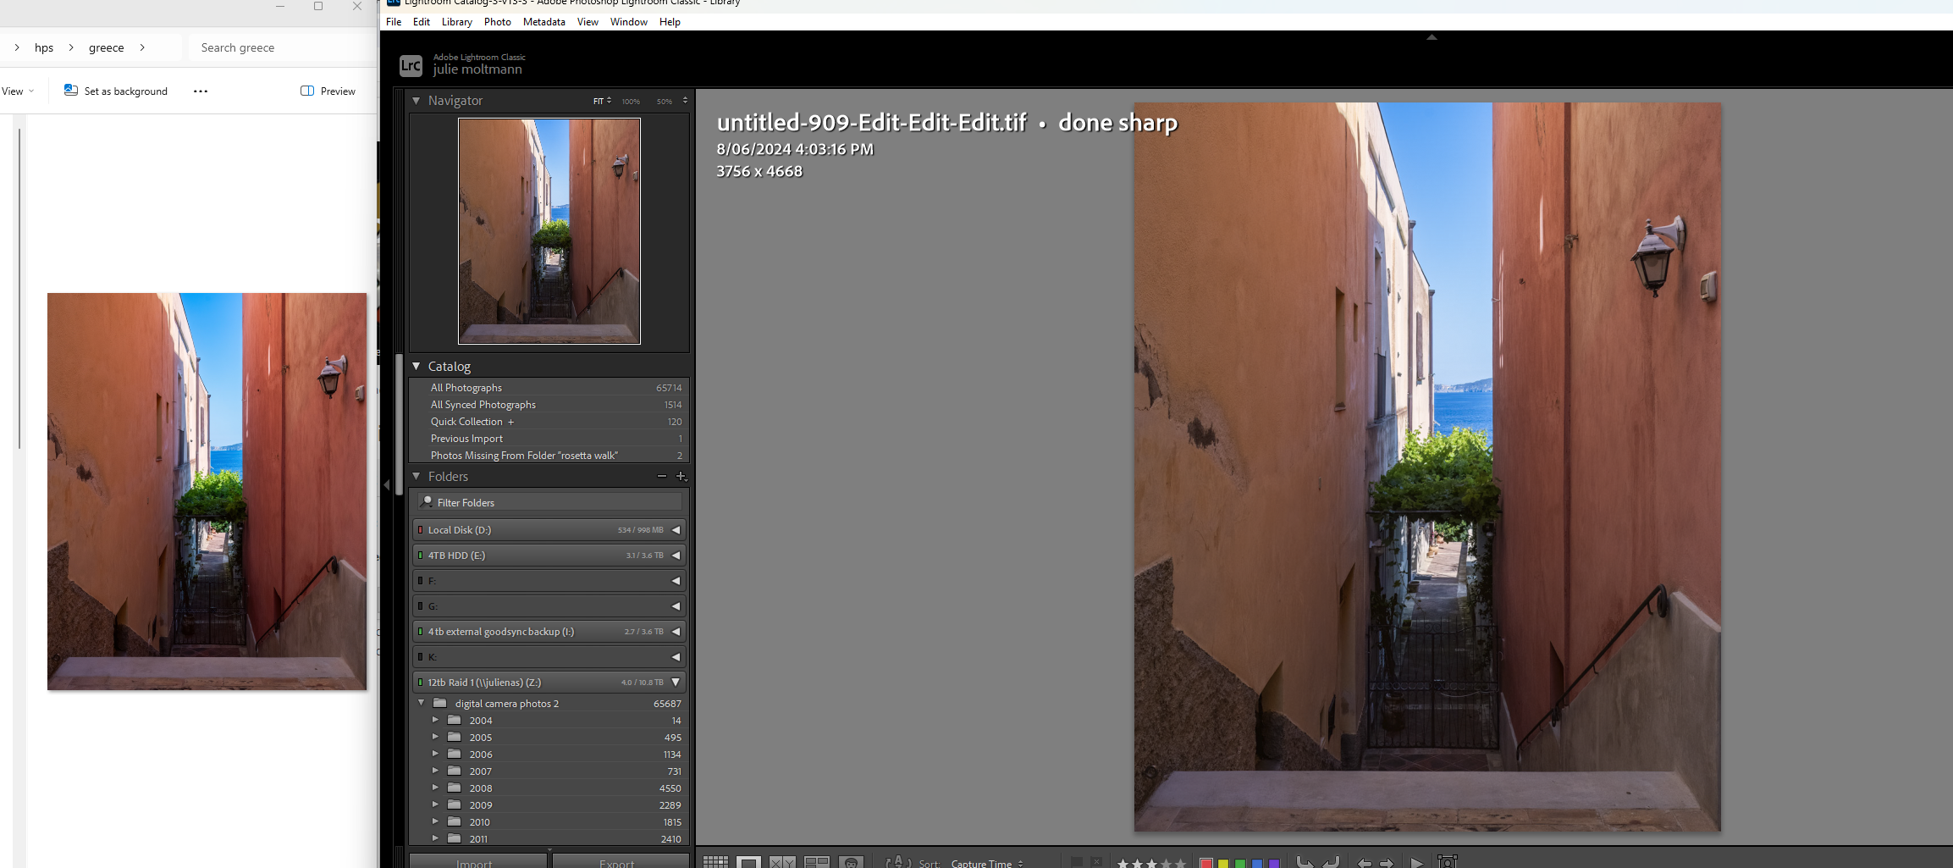
Task: Click the Select Next Photo right arrow
Action: tap(1387, 863)
